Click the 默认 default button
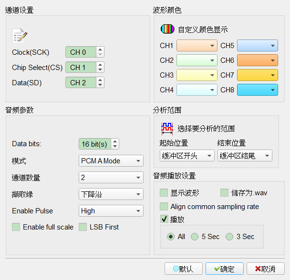 click(184, 269)
